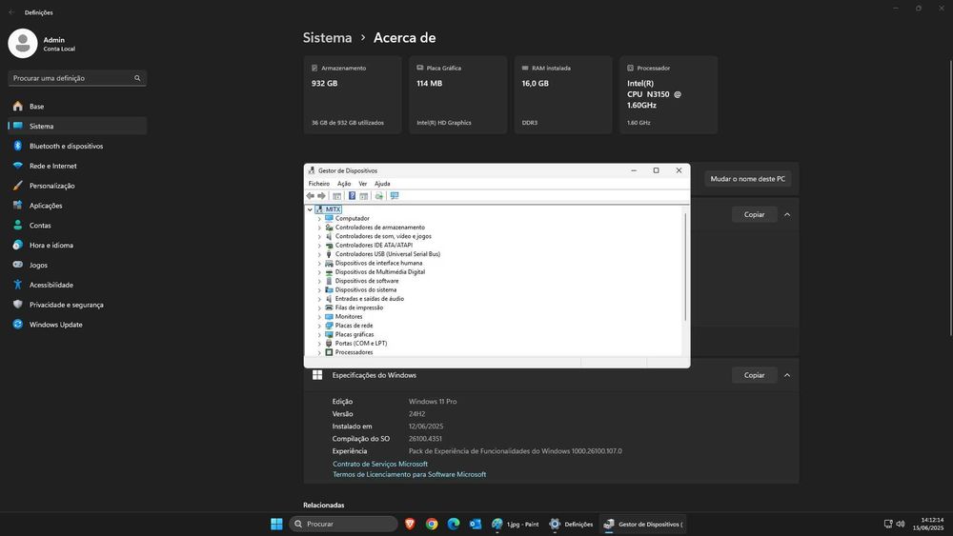
Task: Click the Back arrow in Device Manager toolbar
Action: (311, 196)
